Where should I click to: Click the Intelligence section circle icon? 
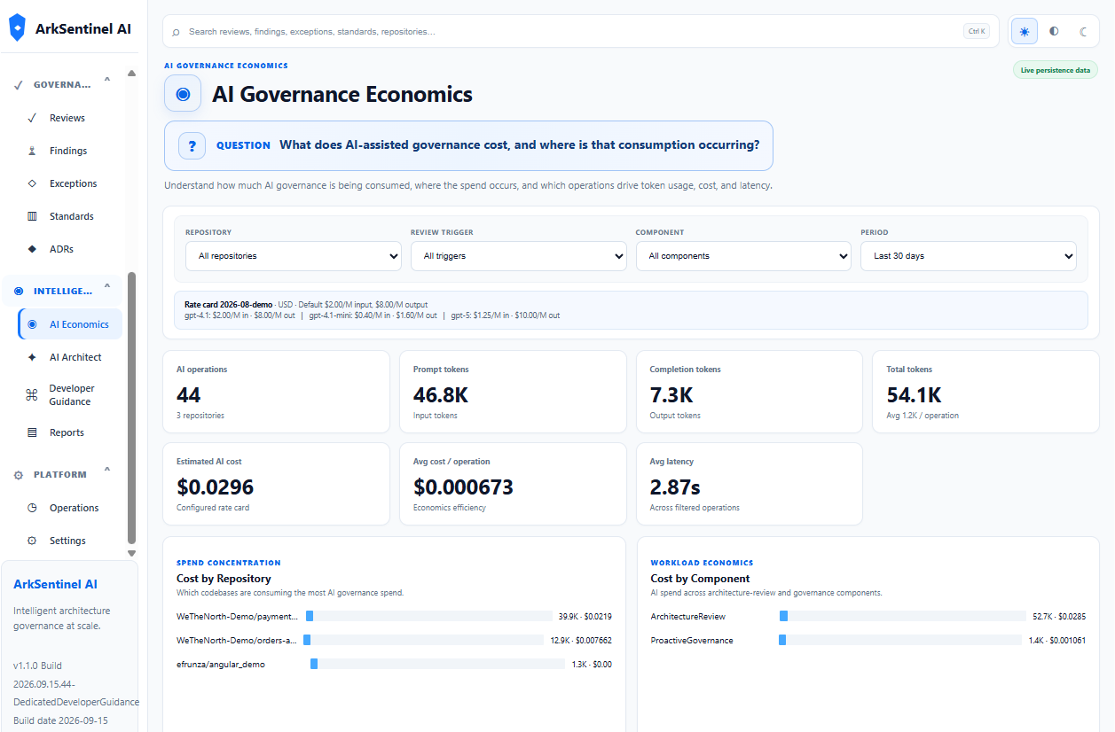coord(18,291)
